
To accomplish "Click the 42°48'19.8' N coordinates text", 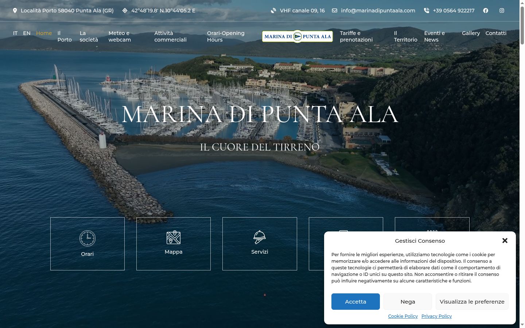I will coord(163,11).
